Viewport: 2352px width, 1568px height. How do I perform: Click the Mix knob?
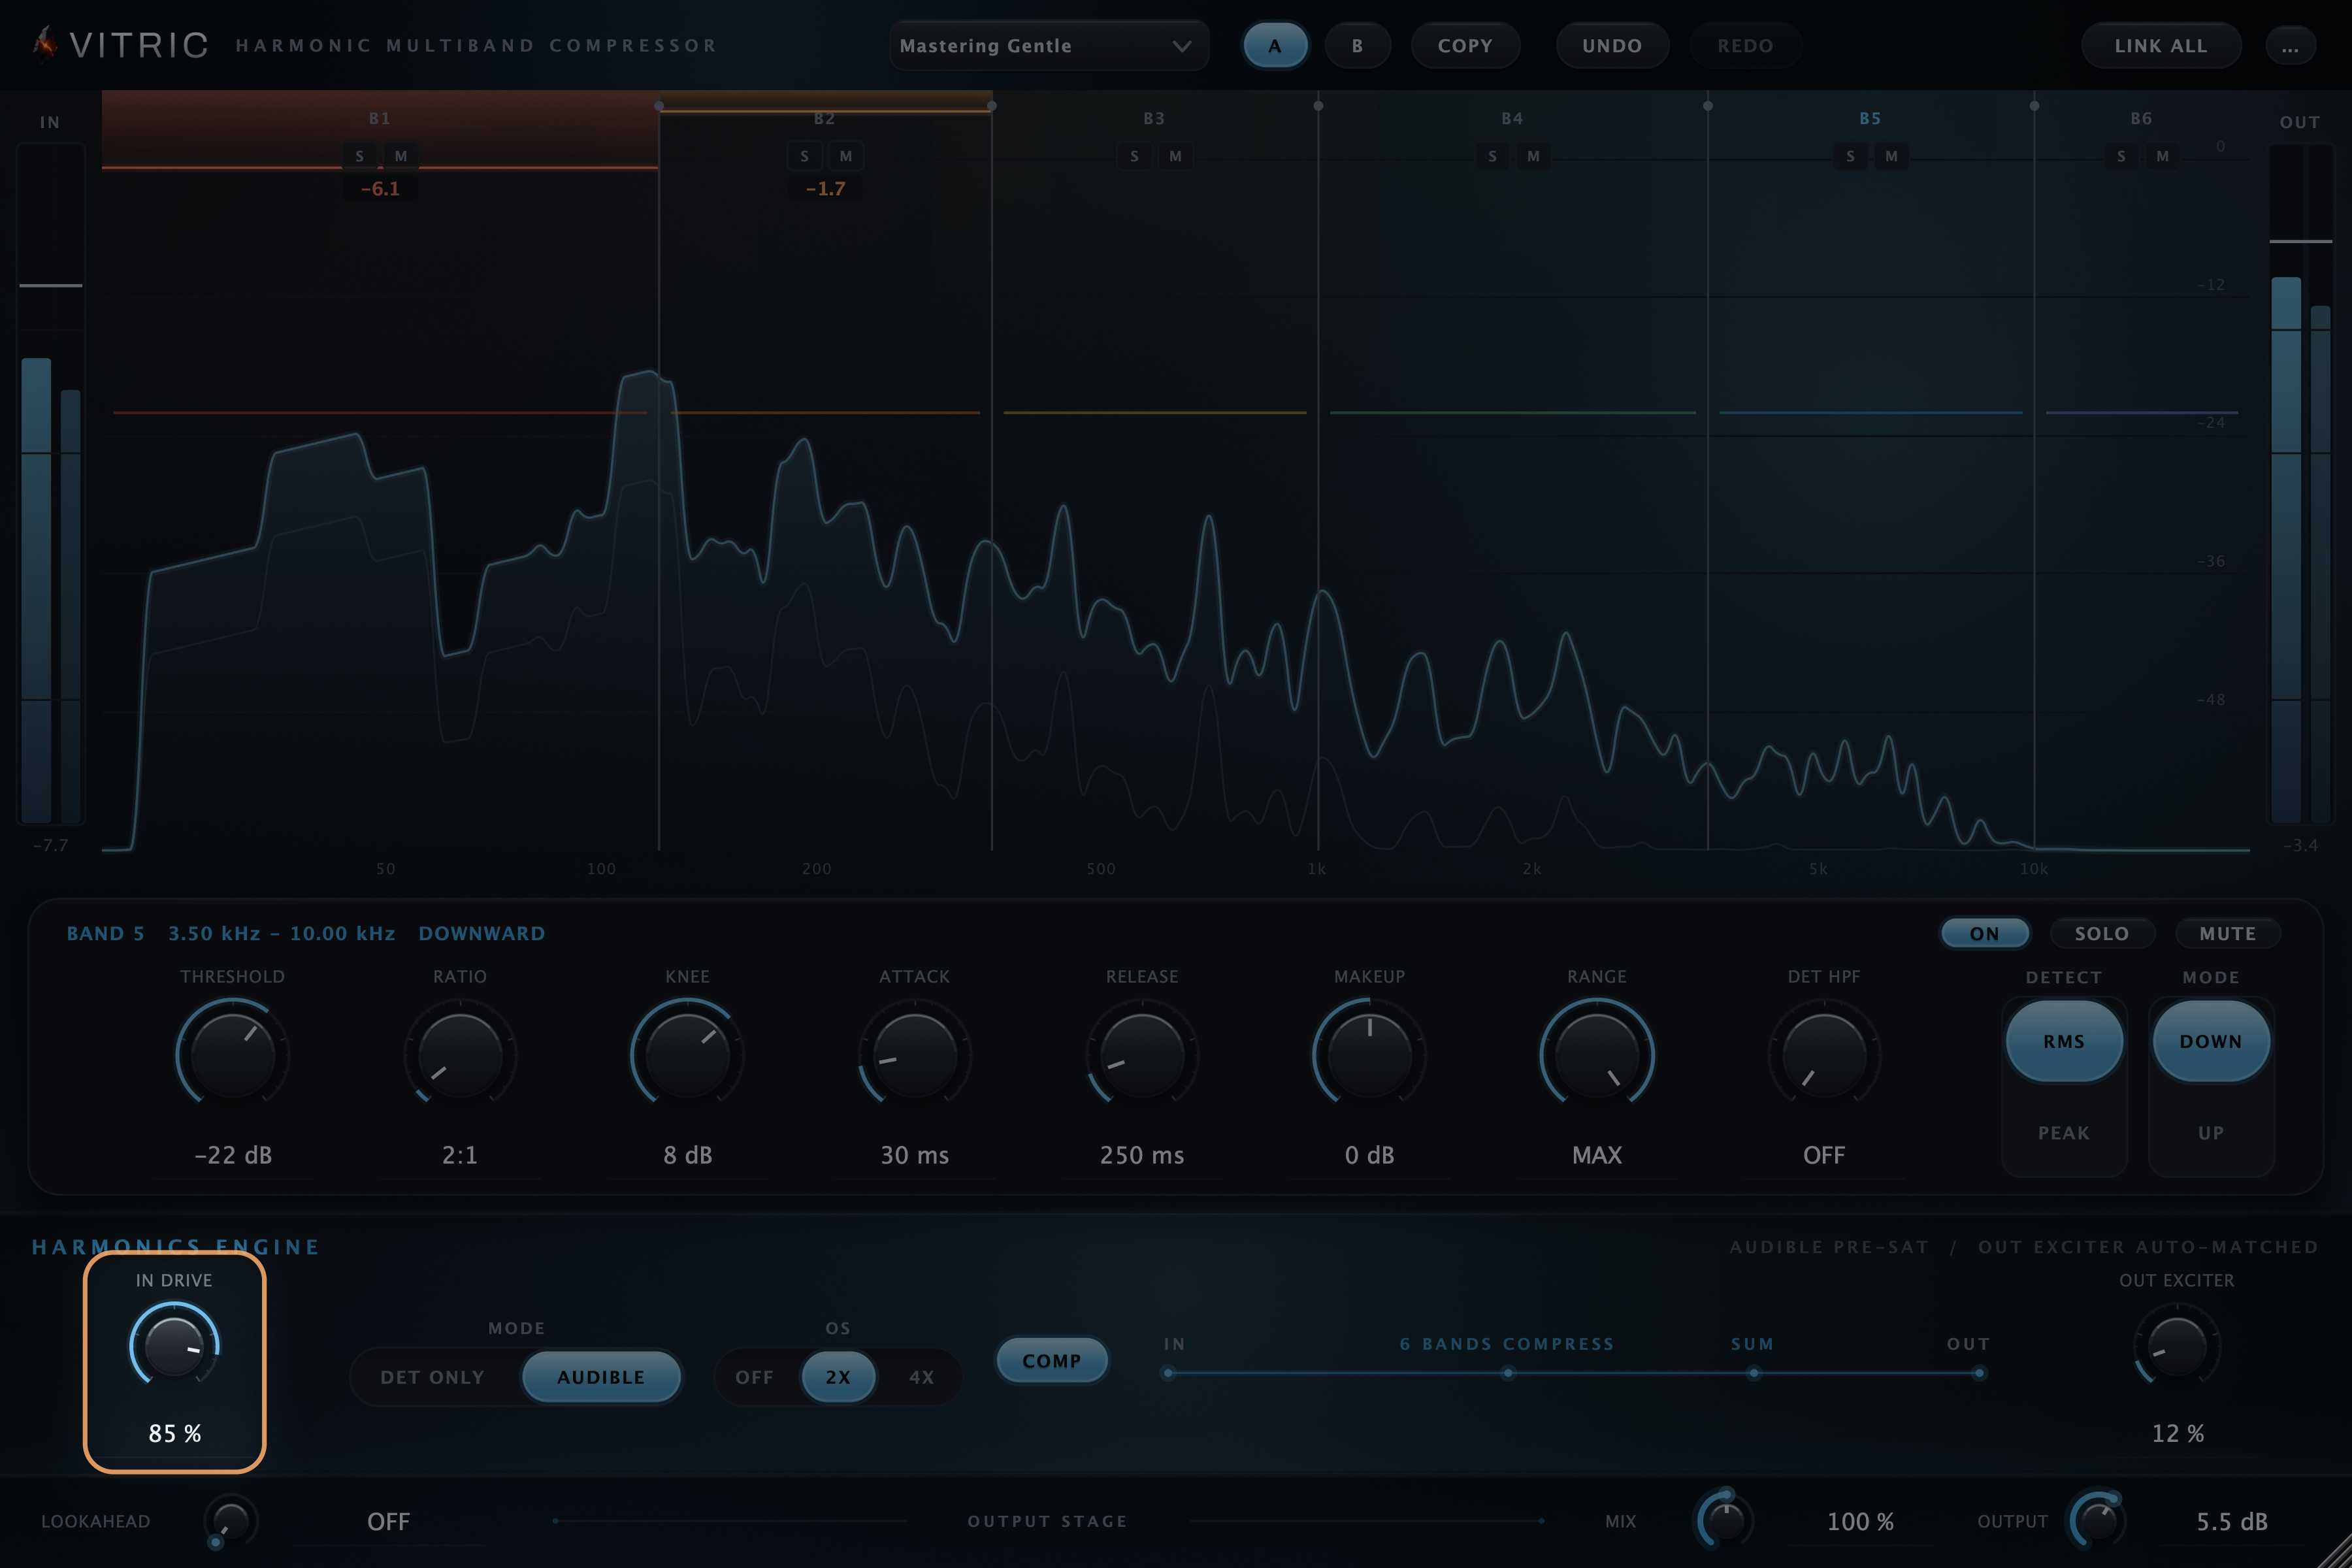pos(1725,1521)
